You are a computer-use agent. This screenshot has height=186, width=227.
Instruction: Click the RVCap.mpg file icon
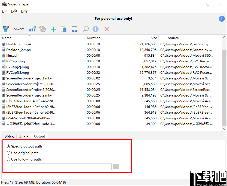tap(4, 61)
